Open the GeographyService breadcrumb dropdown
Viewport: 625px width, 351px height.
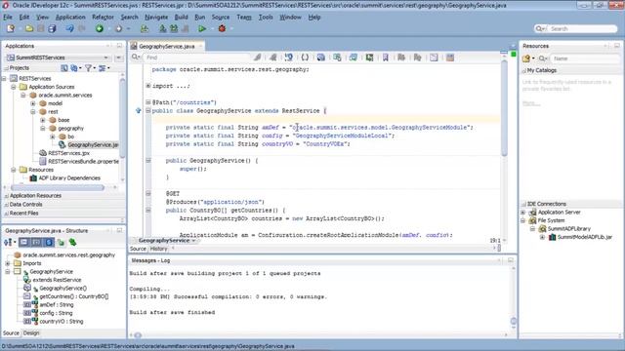coord(193,241)
